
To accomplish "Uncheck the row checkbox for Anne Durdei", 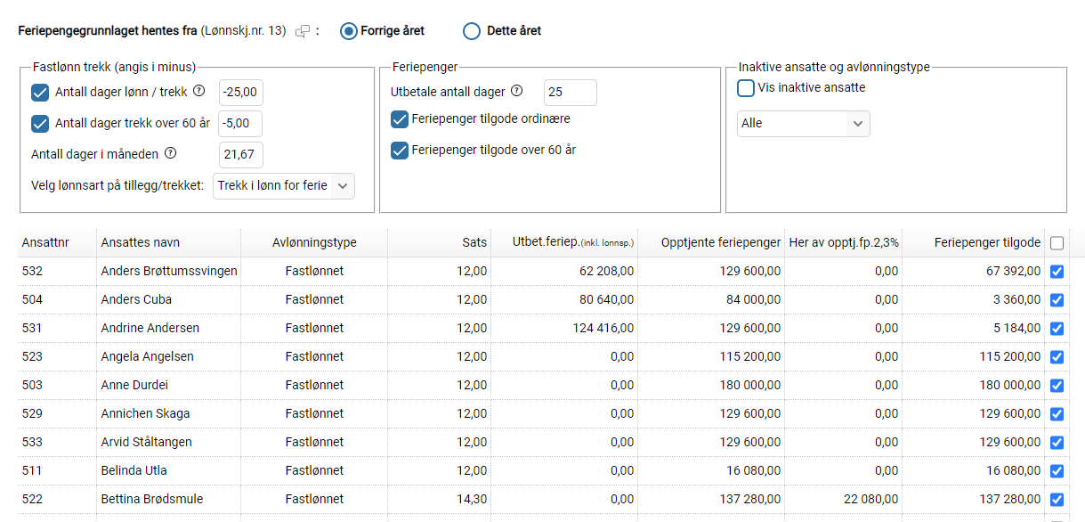I will point(1057,386).
